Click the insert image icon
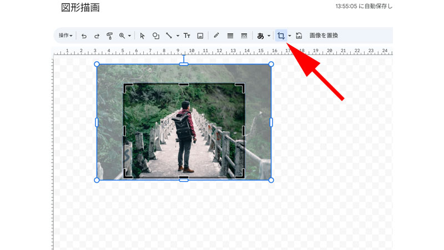Image resolution: width=444 pixels, height=250 pixels. tap(200, 36)
